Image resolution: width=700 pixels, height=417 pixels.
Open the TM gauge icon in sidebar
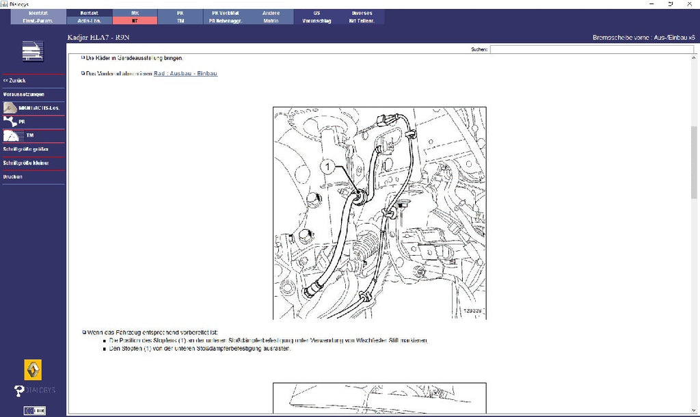point(11,135)
